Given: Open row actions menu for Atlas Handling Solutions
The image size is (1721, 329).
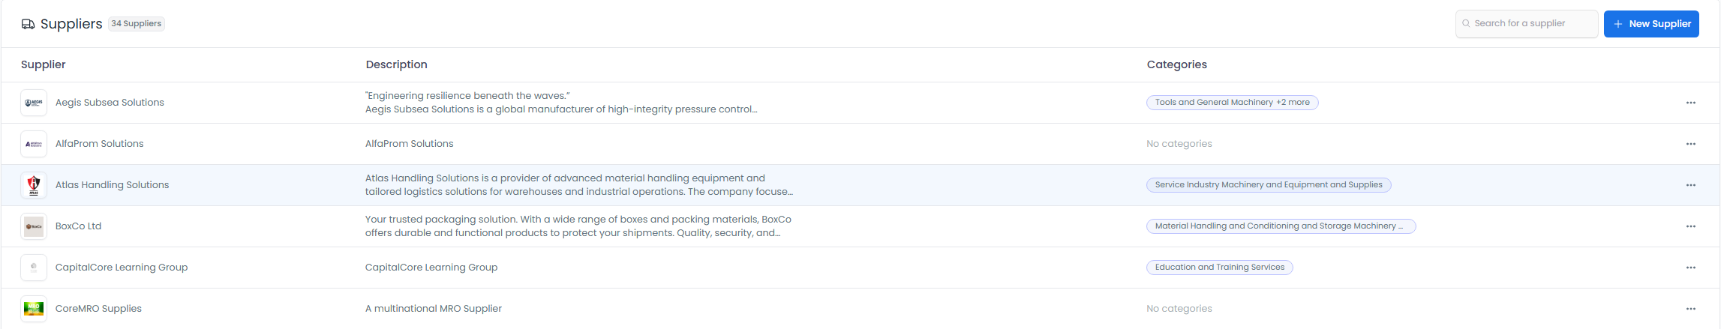Looking at the screenshot, I should tap(1690, 185).
